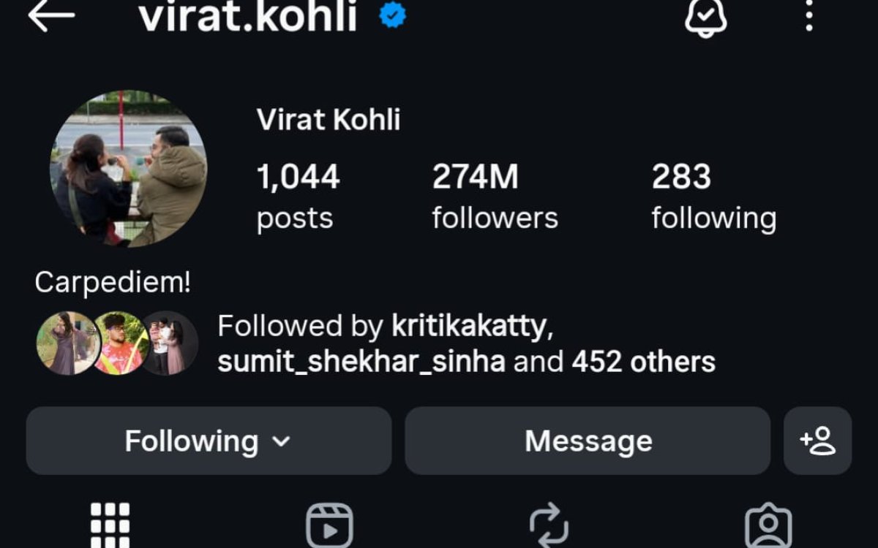Tap Message to start a chat

click(x=588, y=440)
